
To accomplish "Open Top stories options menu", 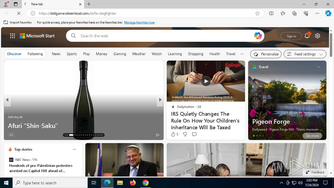I will [x=74, y=149].
